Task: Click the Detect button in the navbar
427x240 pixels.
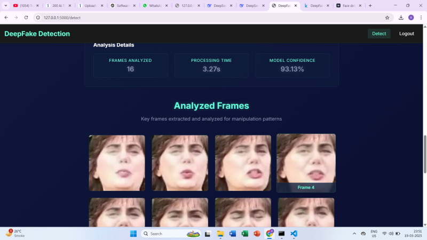Action: [x=379, y=34]
